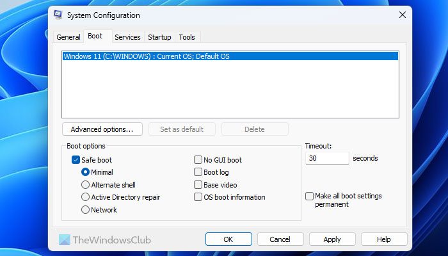The image size is (448, 256).
Task: Tick the Base video checkbox
Action: pyautogui.click(x=198, y=185)
